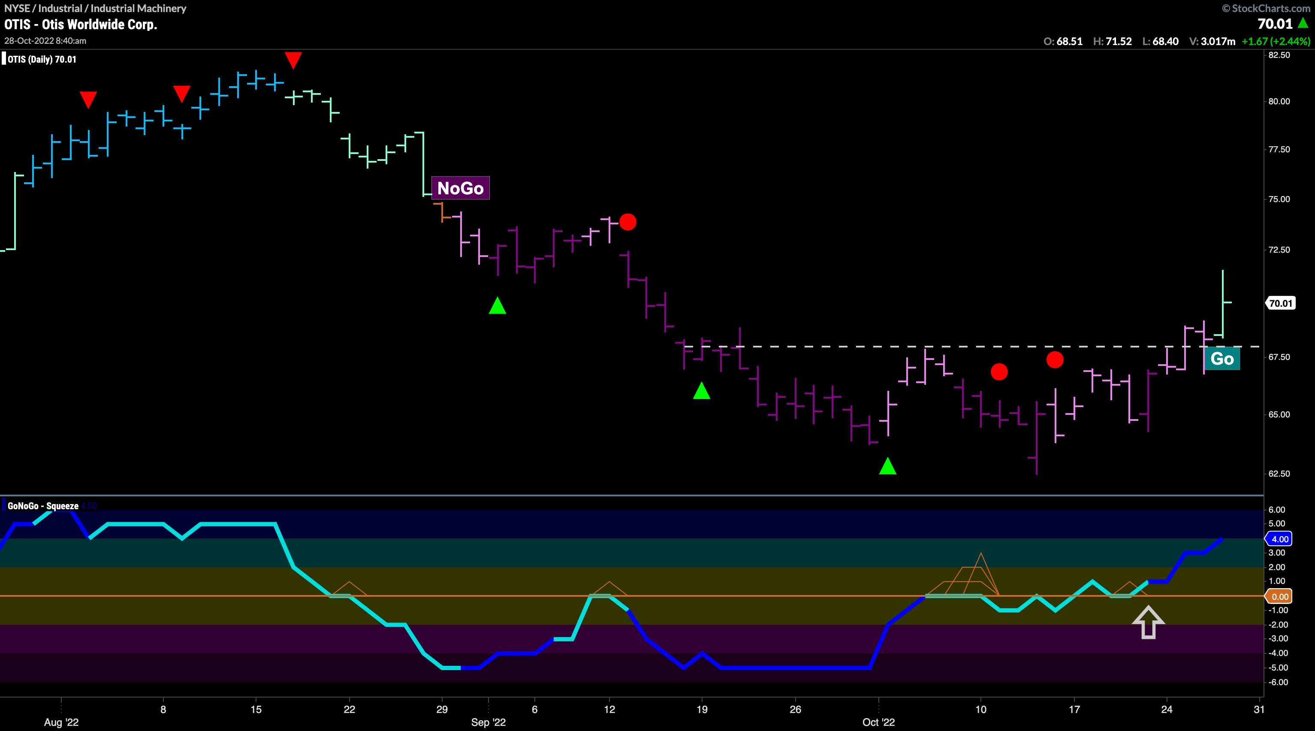Viewport: 1315px width, 731px height.
Task: Click the white legend marker beside OTIS (Daily)
Action: click(x=4, y=59)
